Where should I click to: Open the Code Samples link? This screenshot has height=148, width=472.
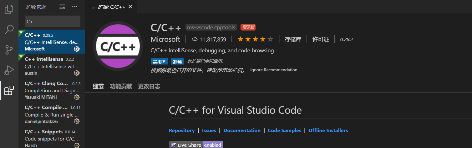pyautogui.click(x=285, y=131)
